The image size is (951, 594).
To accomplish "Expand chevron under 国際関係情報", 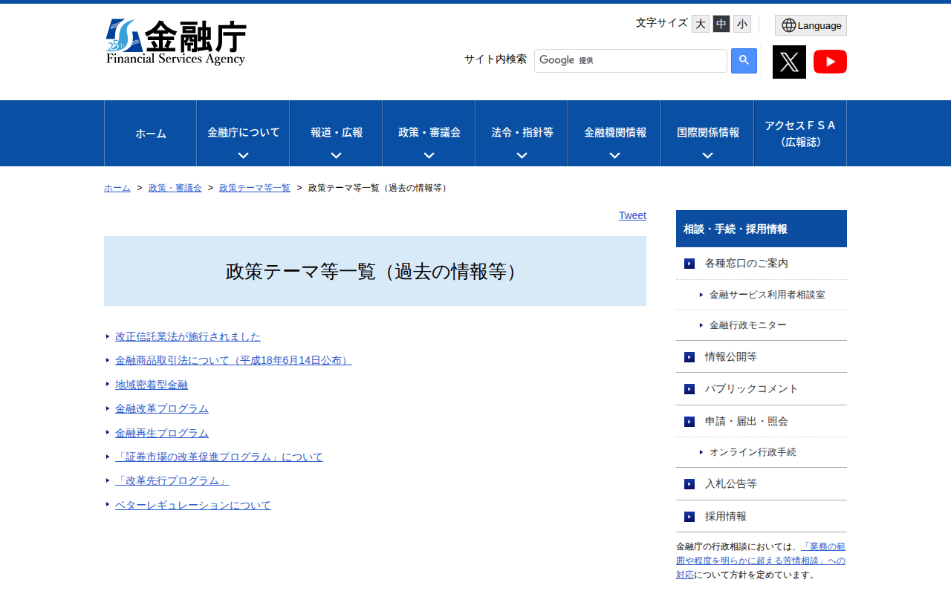I will 707,156.
